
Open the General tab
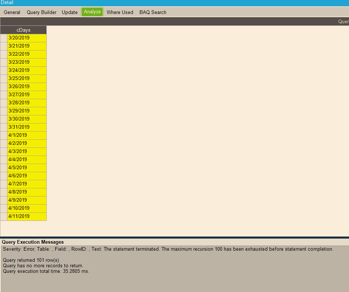click(12, 12)
